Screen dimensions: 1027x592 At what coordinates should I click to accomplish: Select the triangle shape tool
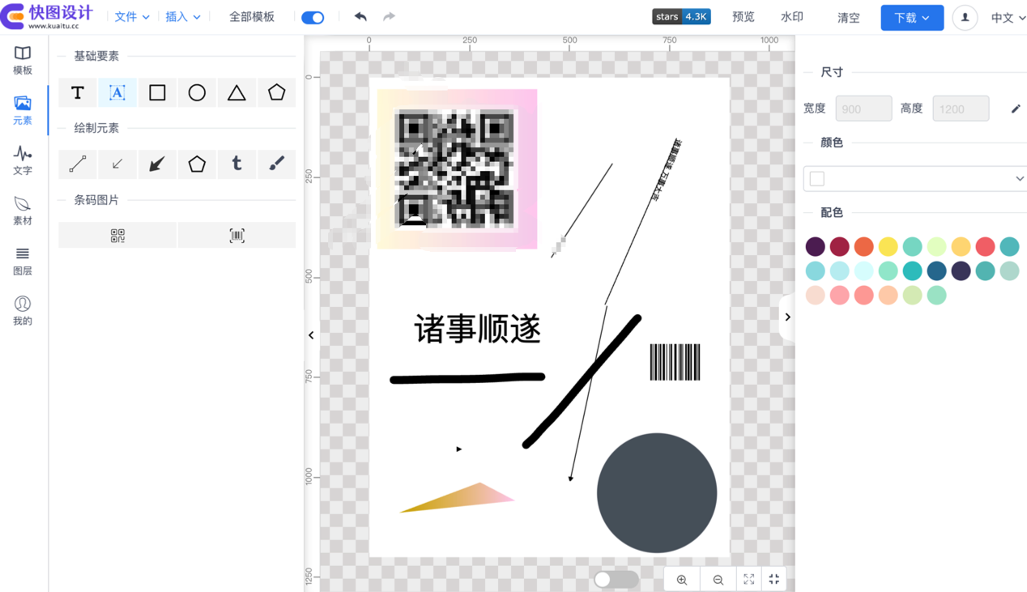pyautogui.click(x=237, y=92)
